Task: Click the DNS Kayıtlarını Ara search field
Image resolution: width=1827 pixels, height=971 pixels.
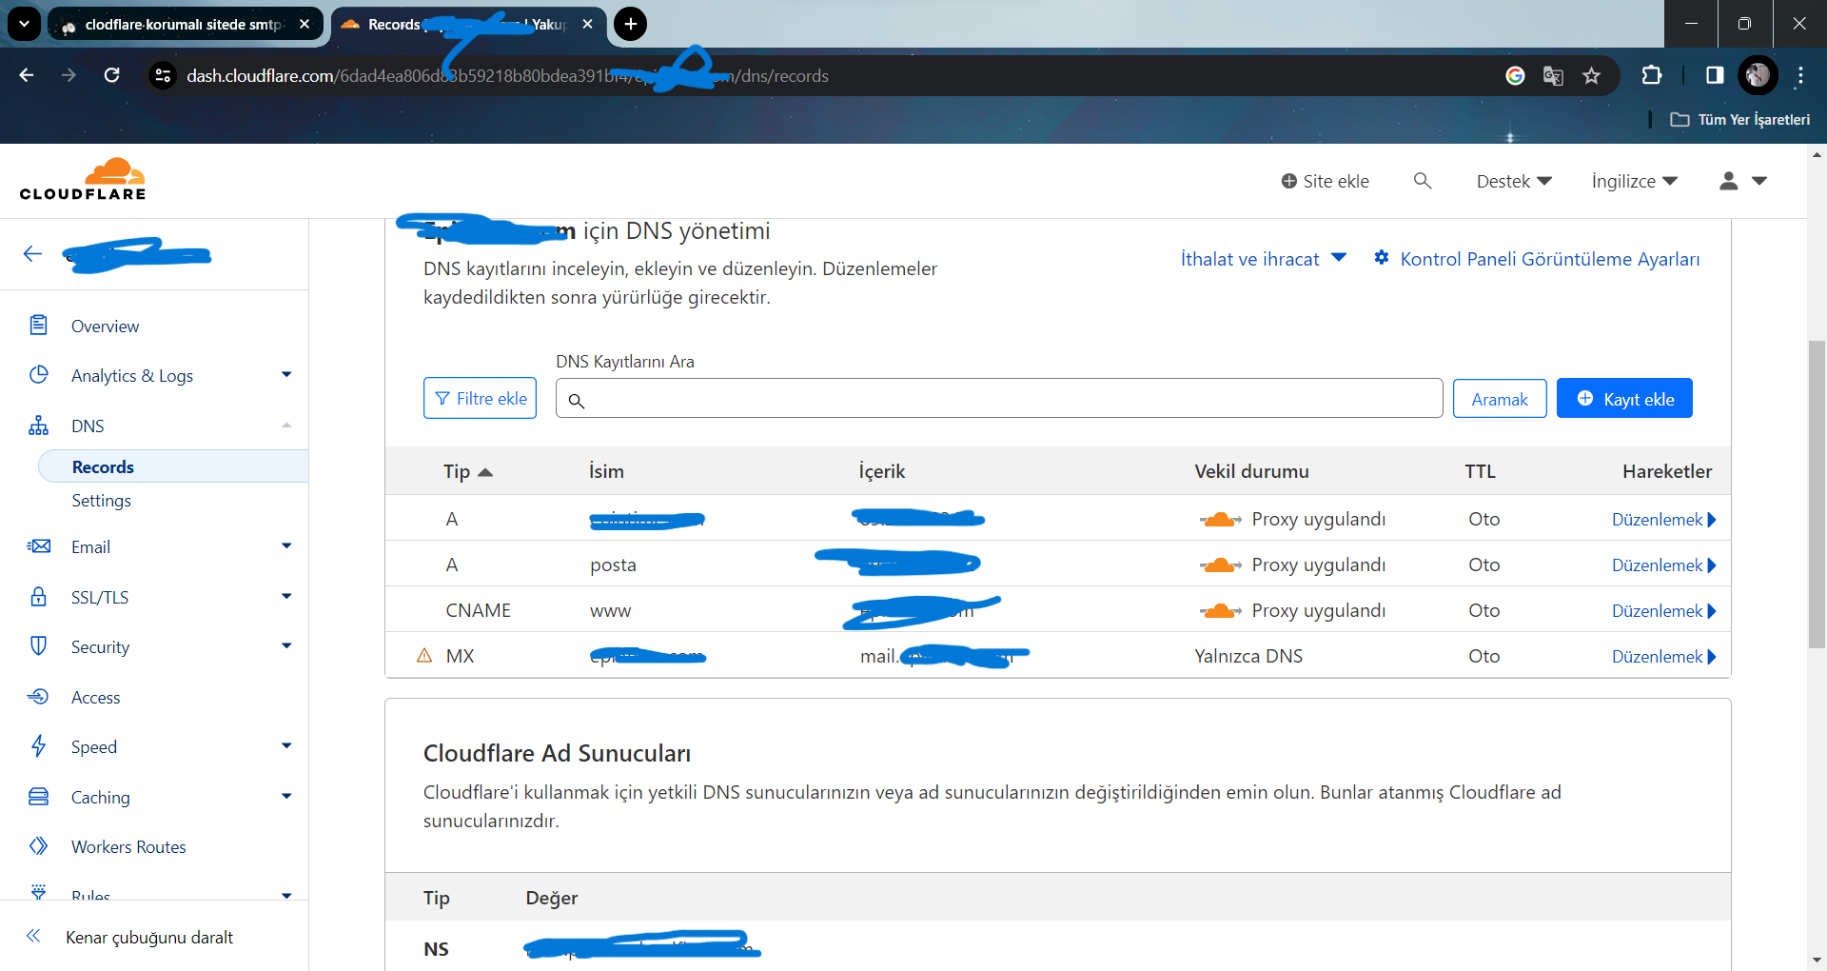Action: tap(999, 398)
